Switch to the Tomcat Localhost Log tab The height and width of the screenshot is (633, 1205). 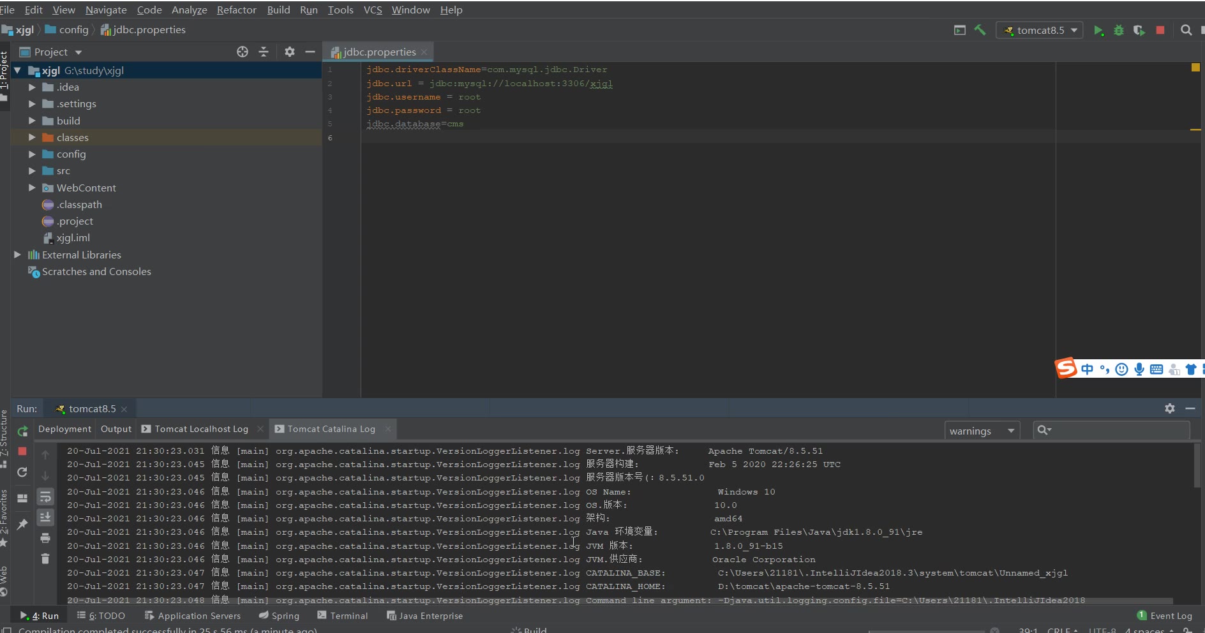pos(200,429)
